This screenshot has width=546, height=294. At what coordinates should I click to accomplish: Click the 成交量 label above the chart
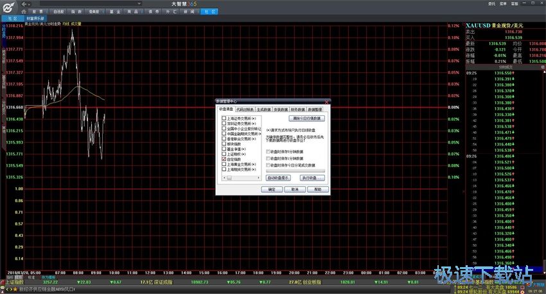(76, 24)
